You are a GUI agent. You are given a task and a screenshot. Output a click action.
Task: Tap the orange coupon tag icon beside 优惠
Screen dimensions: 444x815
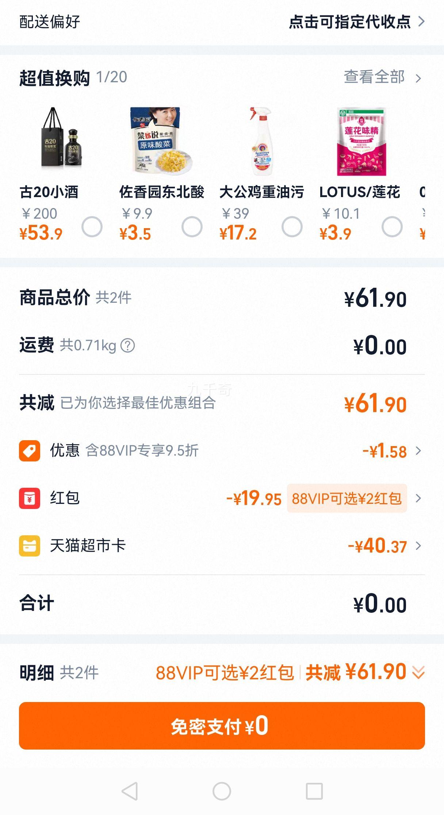click(x=30, y=450)
